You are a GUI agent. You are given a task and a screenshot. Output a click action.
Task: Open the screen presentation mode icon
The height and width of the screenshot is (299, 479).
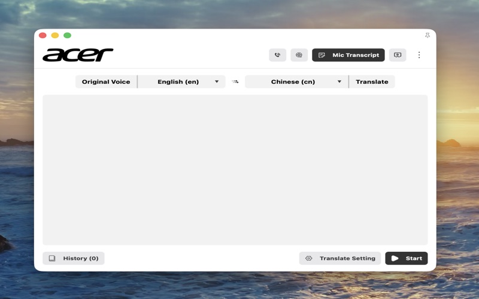(398, 55)
